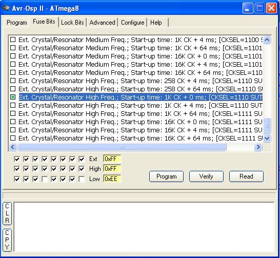Click inside the log output text area

click(144, 227)
